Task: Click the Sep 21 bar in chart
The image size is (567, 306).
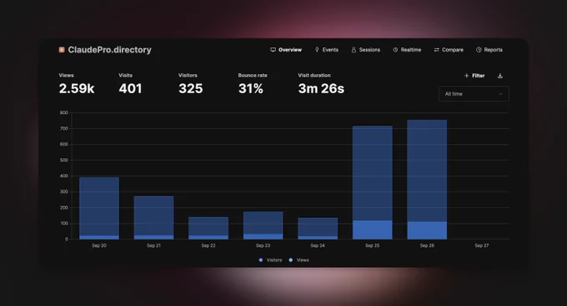Action: click(x=153, y=218)
